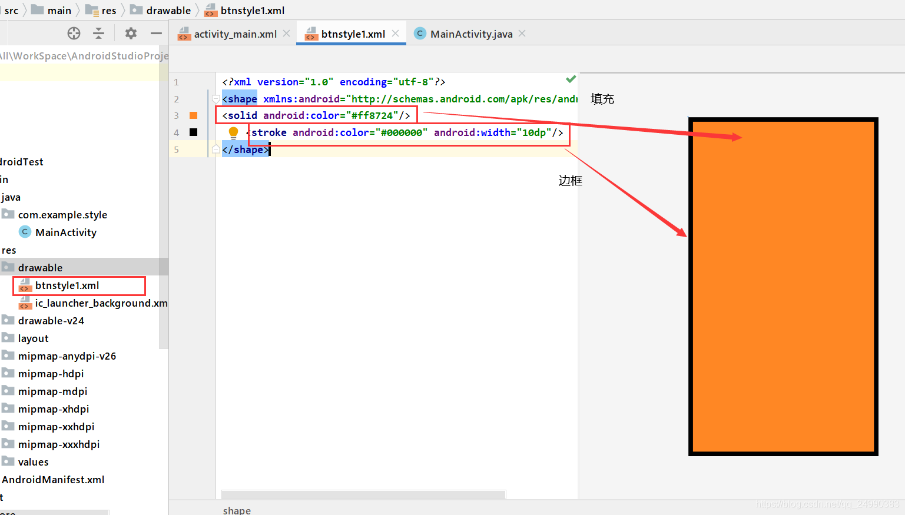Screen dimensions: 905x515
Task: Close the btnstyle1.xml tab
Action: [396, 34]
